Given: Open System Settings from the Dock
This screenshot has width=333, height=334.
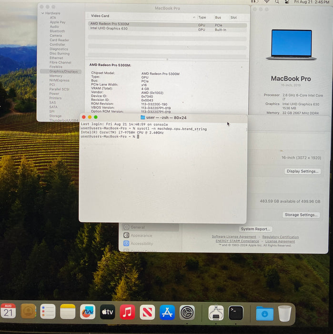Looking at the screenshot, I should (187, 313).
